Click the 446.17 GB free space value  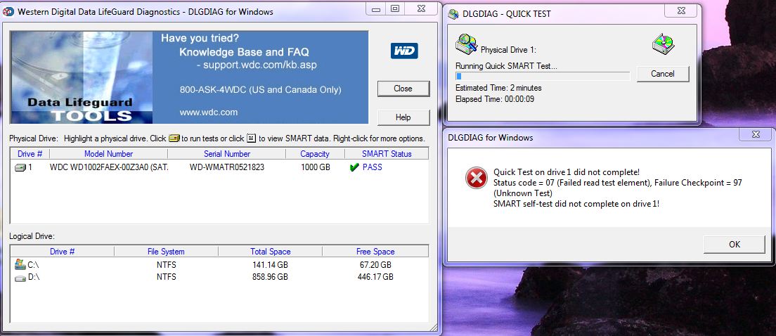[x=375, y=277]
